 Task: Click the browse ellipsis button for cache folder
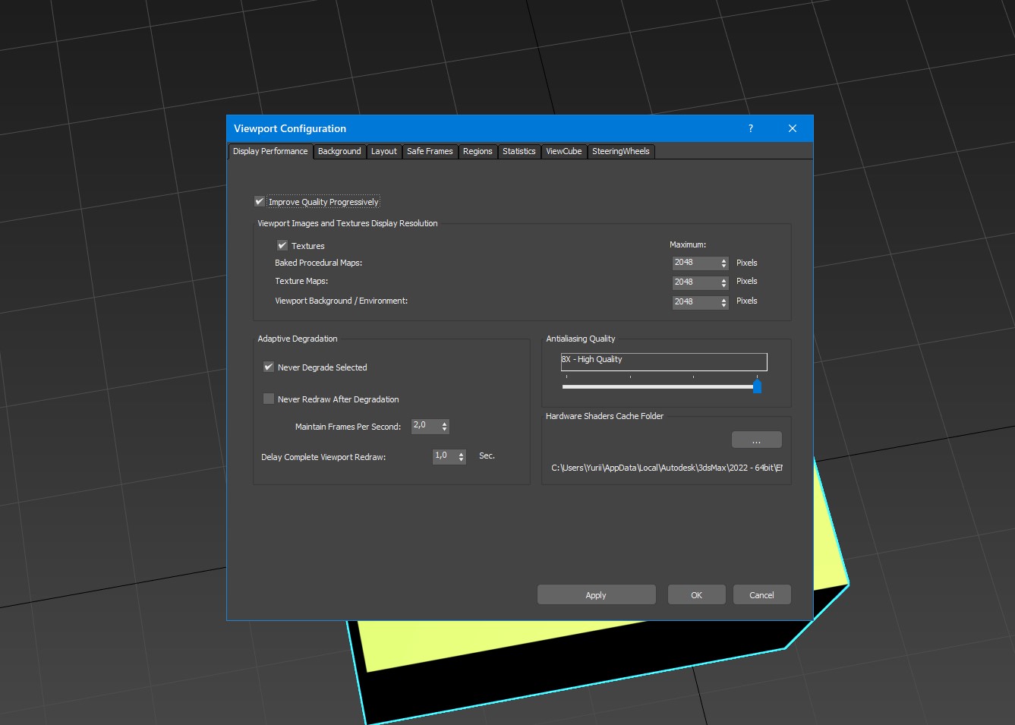pos(756,440)
